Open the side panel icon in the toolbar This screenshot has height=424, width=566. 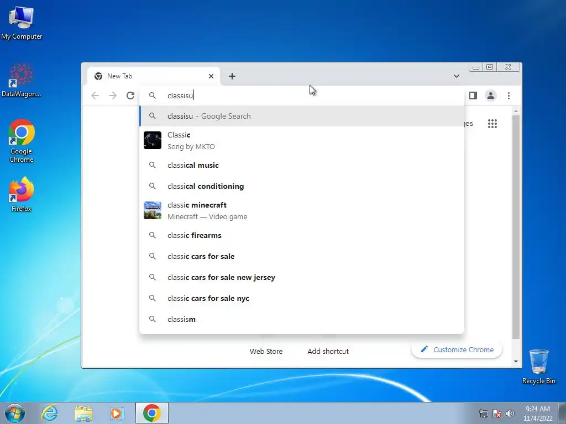tap(473, 96)
